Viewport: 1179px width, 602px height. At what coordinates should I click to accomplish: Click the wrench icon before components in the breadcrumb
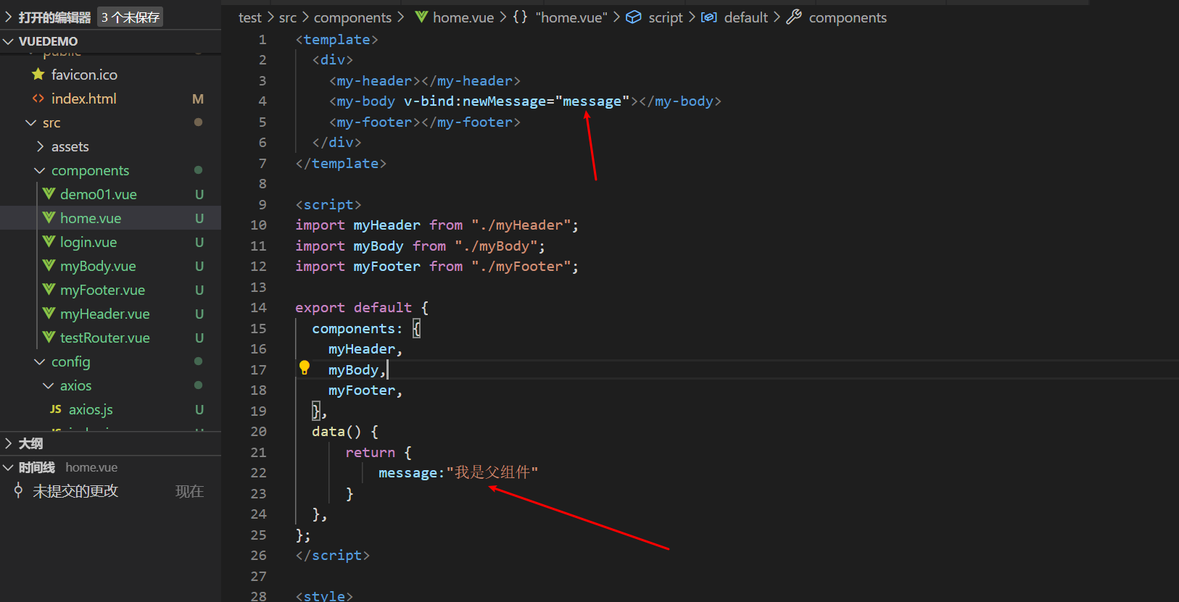[794, 17]
